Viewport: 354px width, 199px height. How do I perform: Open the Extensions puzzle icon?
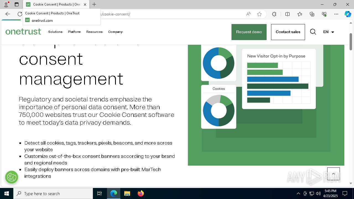pos(274,14)
